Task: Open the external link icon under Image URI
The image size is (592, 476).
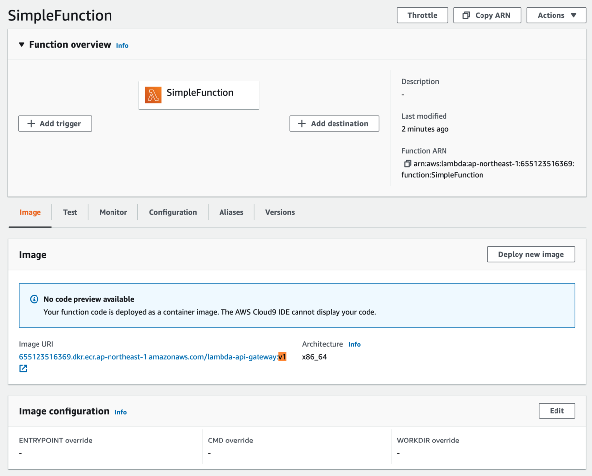Action: (23, 368)
